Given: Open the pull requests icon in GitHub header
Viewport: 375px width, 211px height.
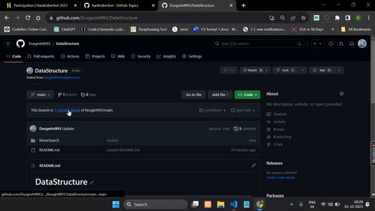Looking at the screenshot, I should tap(341, 43).
